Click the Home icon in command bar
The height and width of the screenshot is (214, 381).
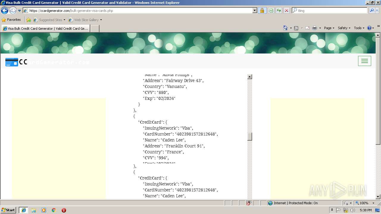click(x=285, y=28)
